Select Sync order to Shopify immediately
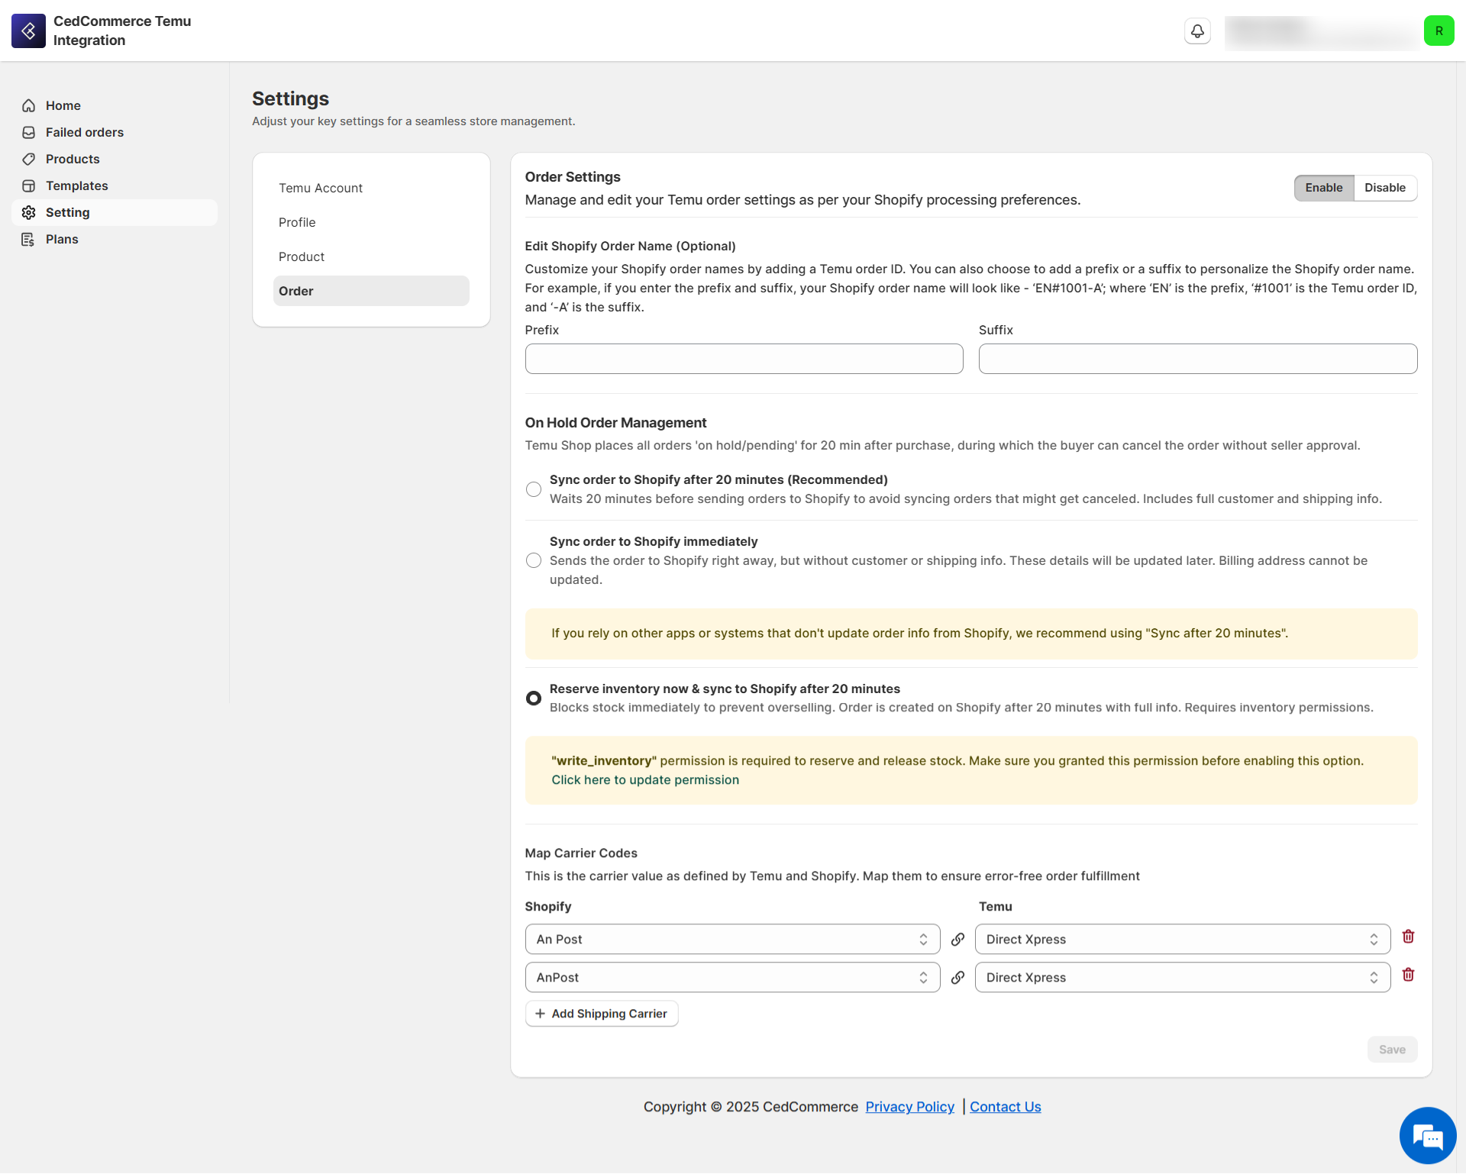The height and width of the screenshot is (1174, 1466). click(534, 561)
